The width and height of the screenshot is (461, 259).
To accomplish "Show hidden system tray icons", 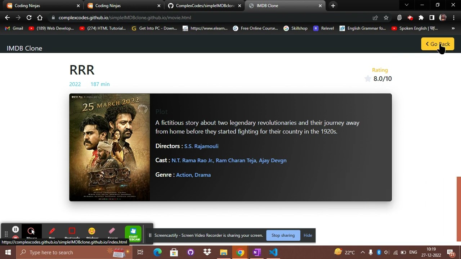I will click(363, 253).
